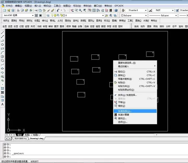Click the 分析 button on right toolbar
The width and height of the screenshot is (188, 163).
pyautogui.click(x=168, y=26)
